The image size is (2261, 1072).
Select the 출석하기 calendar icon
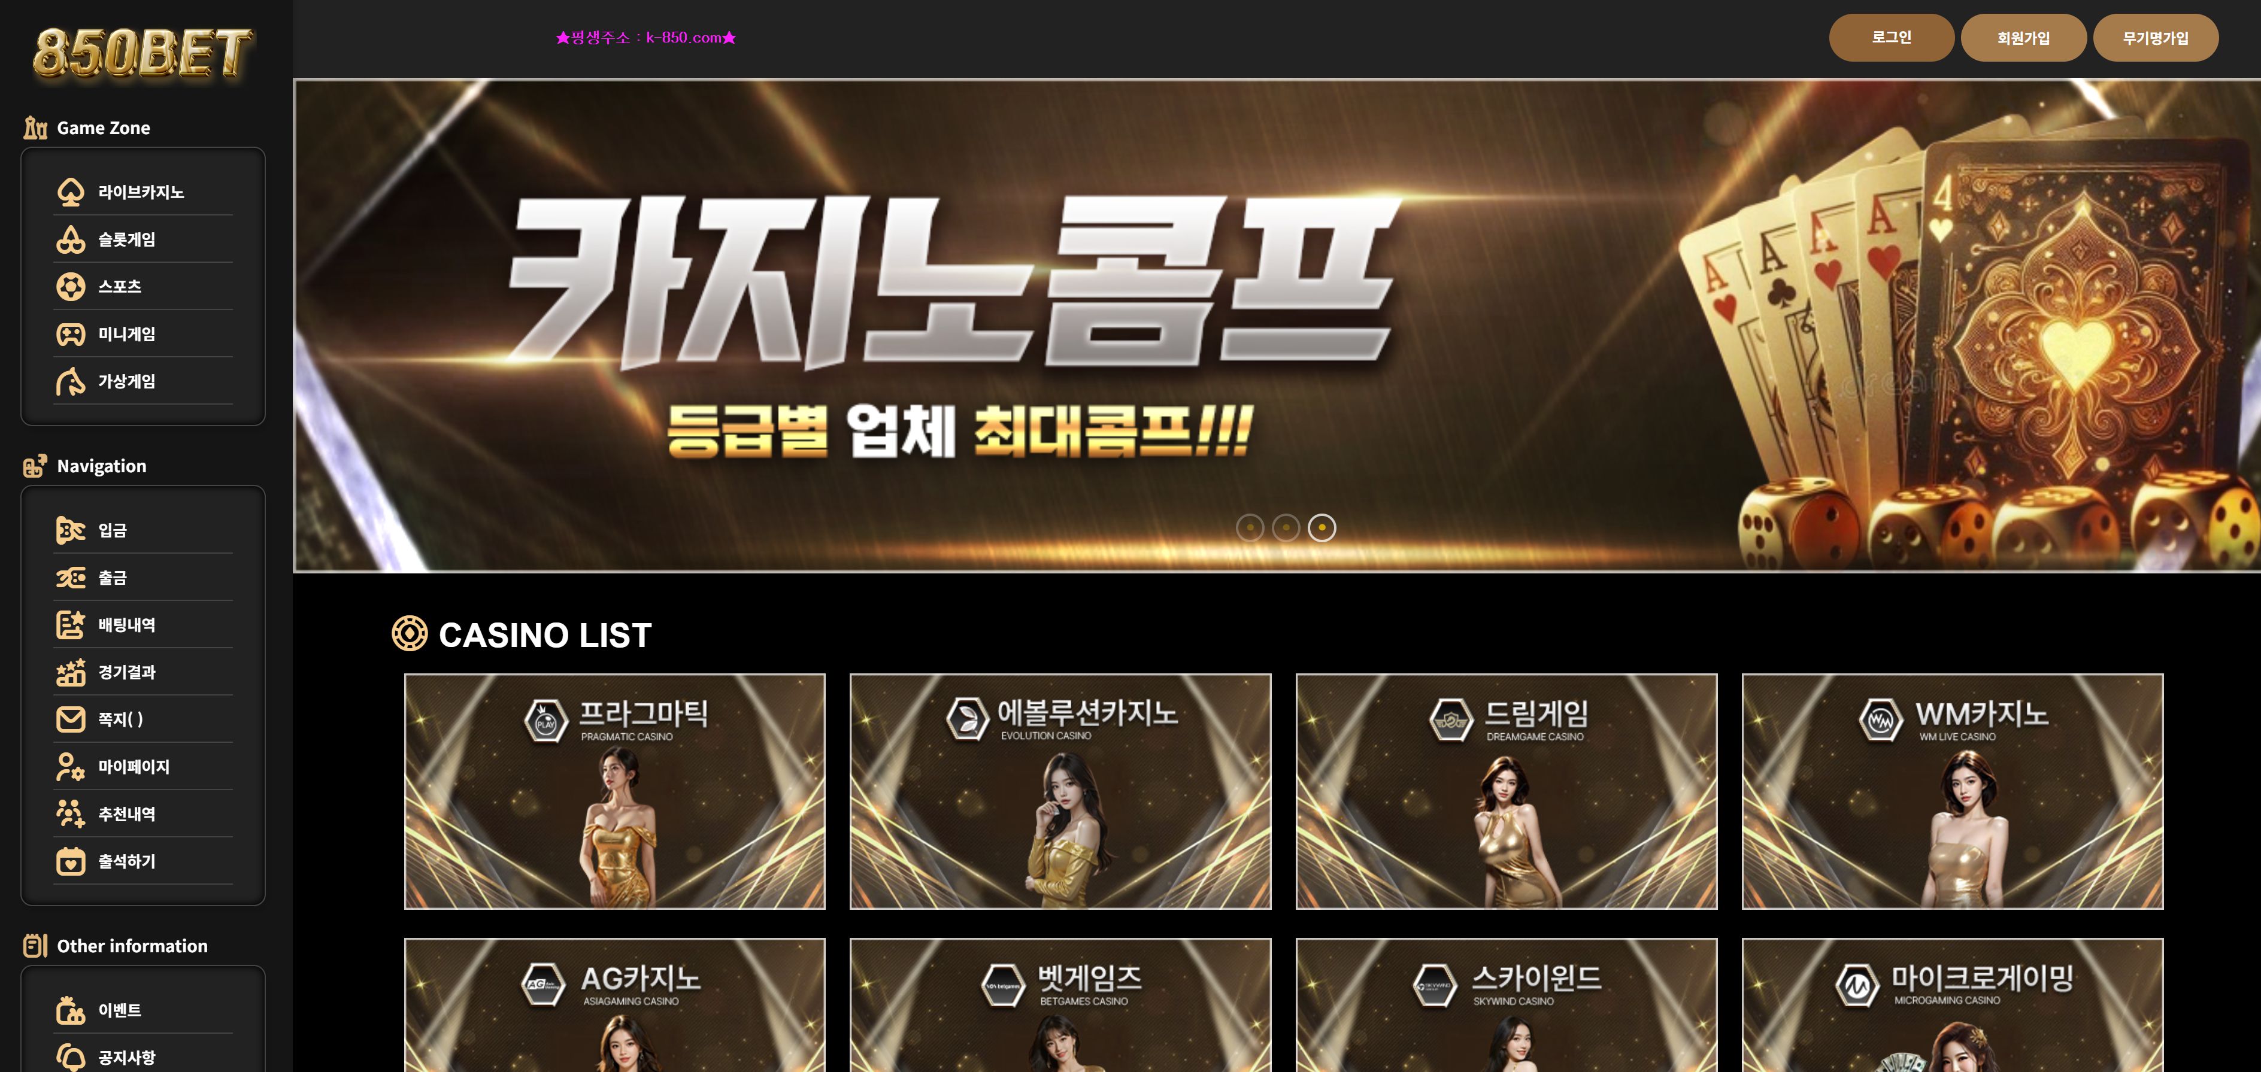coord(70,861)
